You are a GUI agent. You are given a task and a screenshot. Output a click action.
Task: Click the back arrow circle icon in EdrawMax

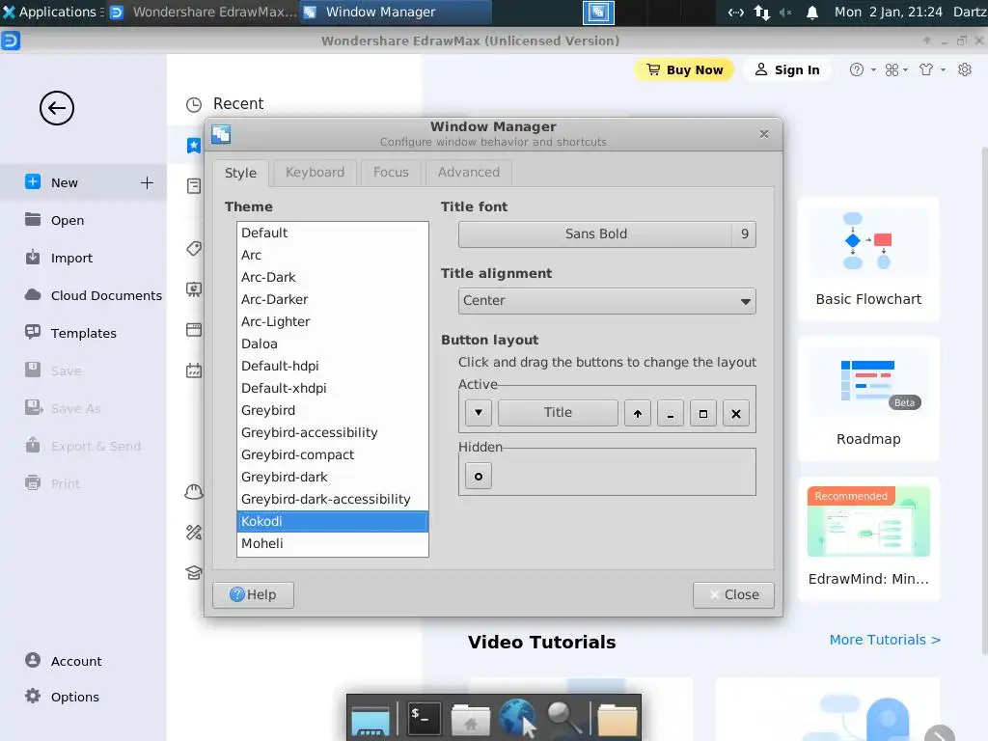tap(57, 108)
